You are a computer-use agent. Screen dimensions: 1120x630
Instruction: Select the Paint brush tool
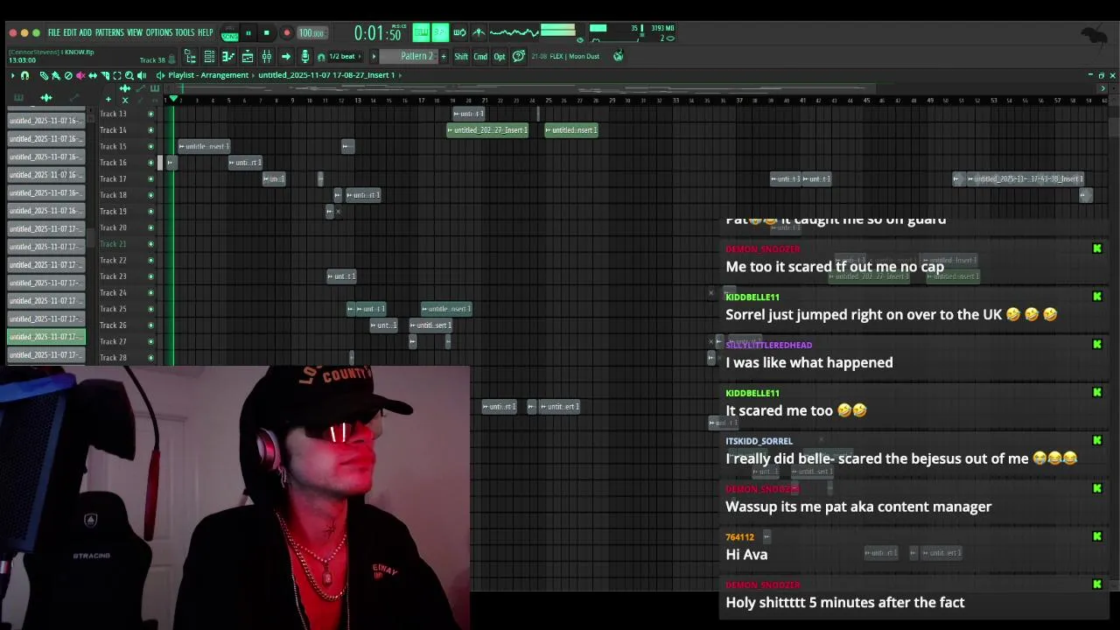pos(56,75)
